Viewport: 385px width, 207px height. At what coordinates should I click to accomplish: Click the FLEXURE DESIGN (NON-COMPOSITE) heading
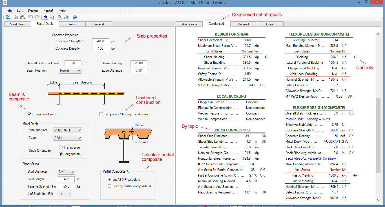pyautogui.click(x=319, y=34)
